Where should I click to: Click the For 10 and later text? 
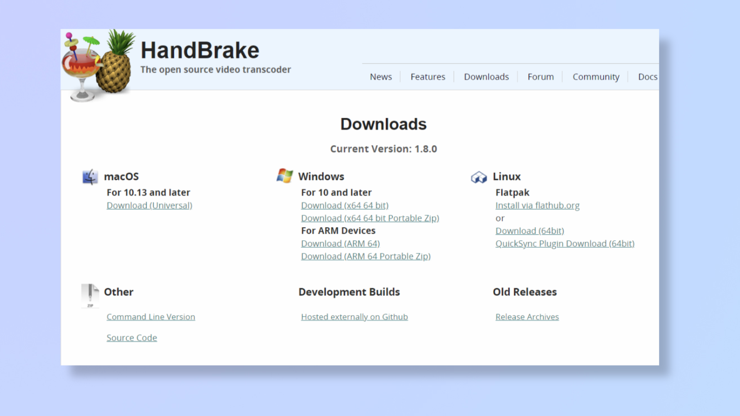[x=336, y=193]
